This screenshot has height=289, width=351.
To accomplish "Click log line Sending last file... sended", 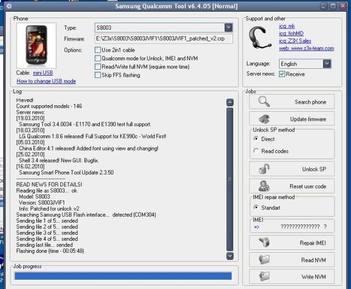I will 44,245.
